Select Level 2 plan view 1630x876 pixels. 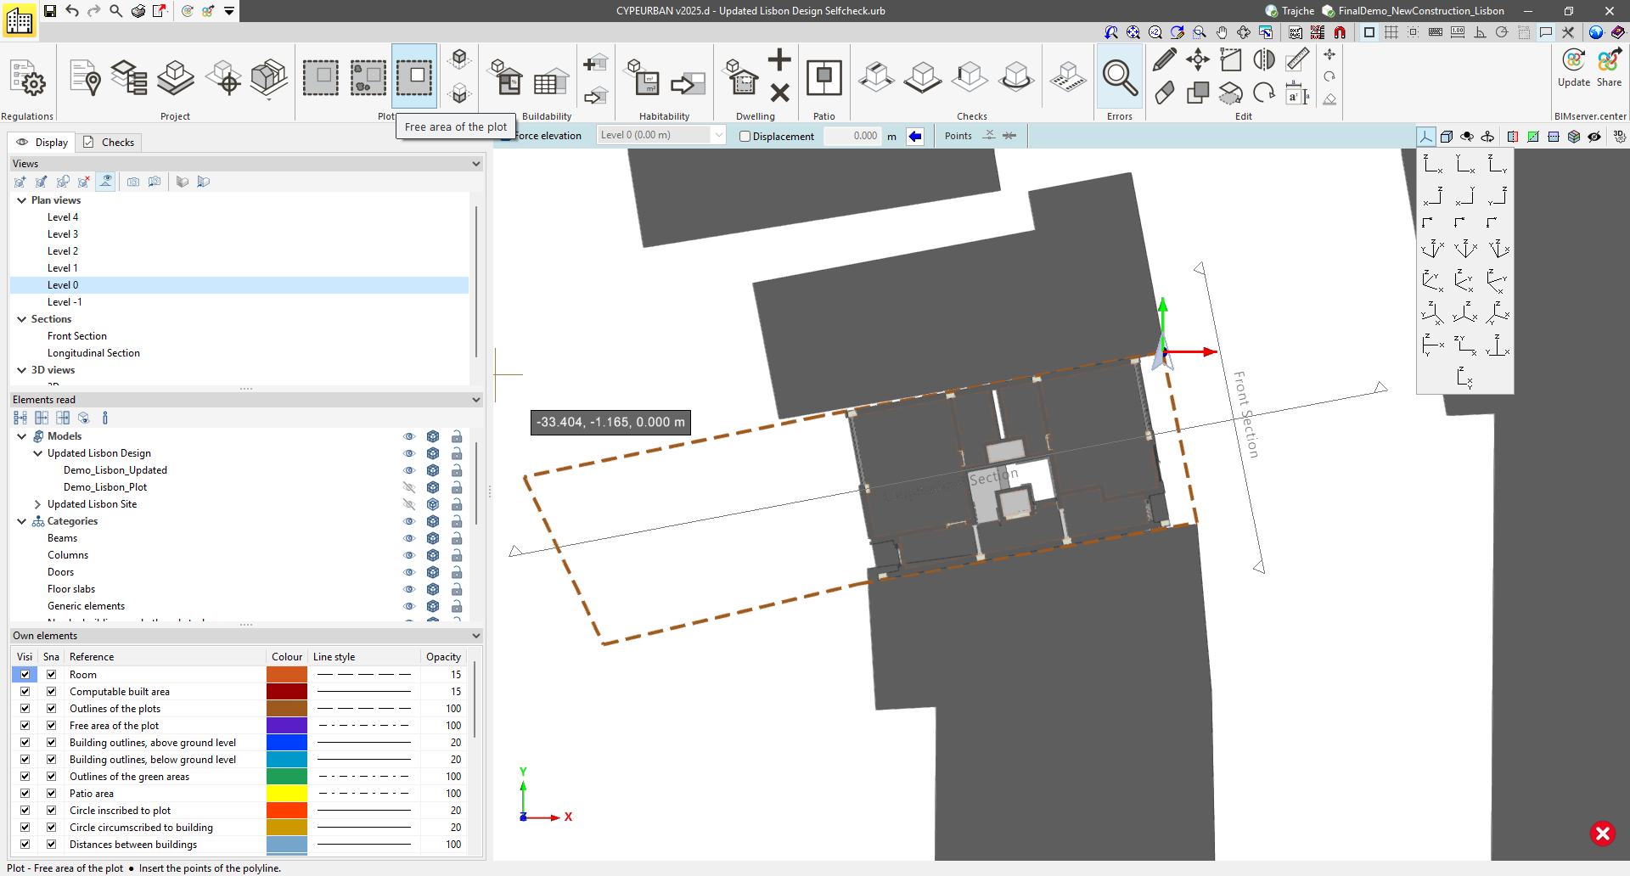tap(63, 251)
